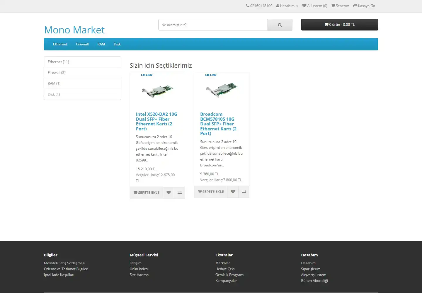Click Broadcom price 9.360,00 TL
Screen dimensions: 422x293
coord(209,174)
